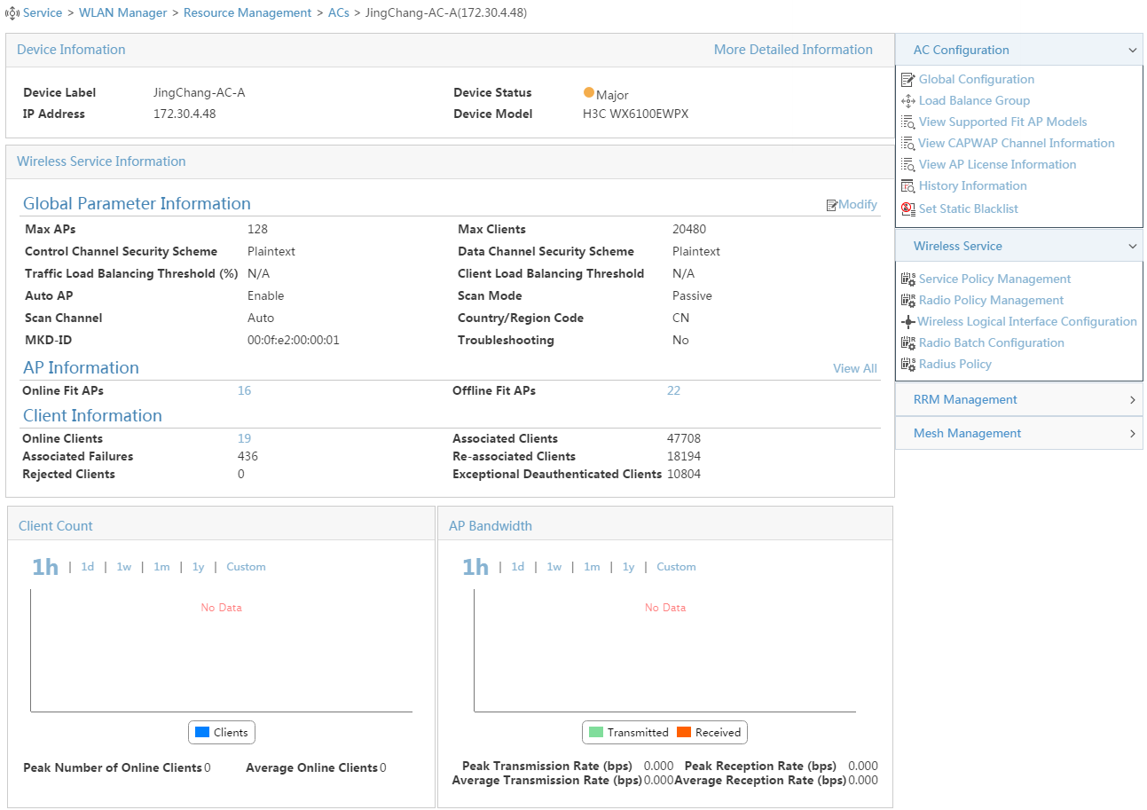Select 1d range in Client Count chart
1147x810 pixels.
coord(88,567)
